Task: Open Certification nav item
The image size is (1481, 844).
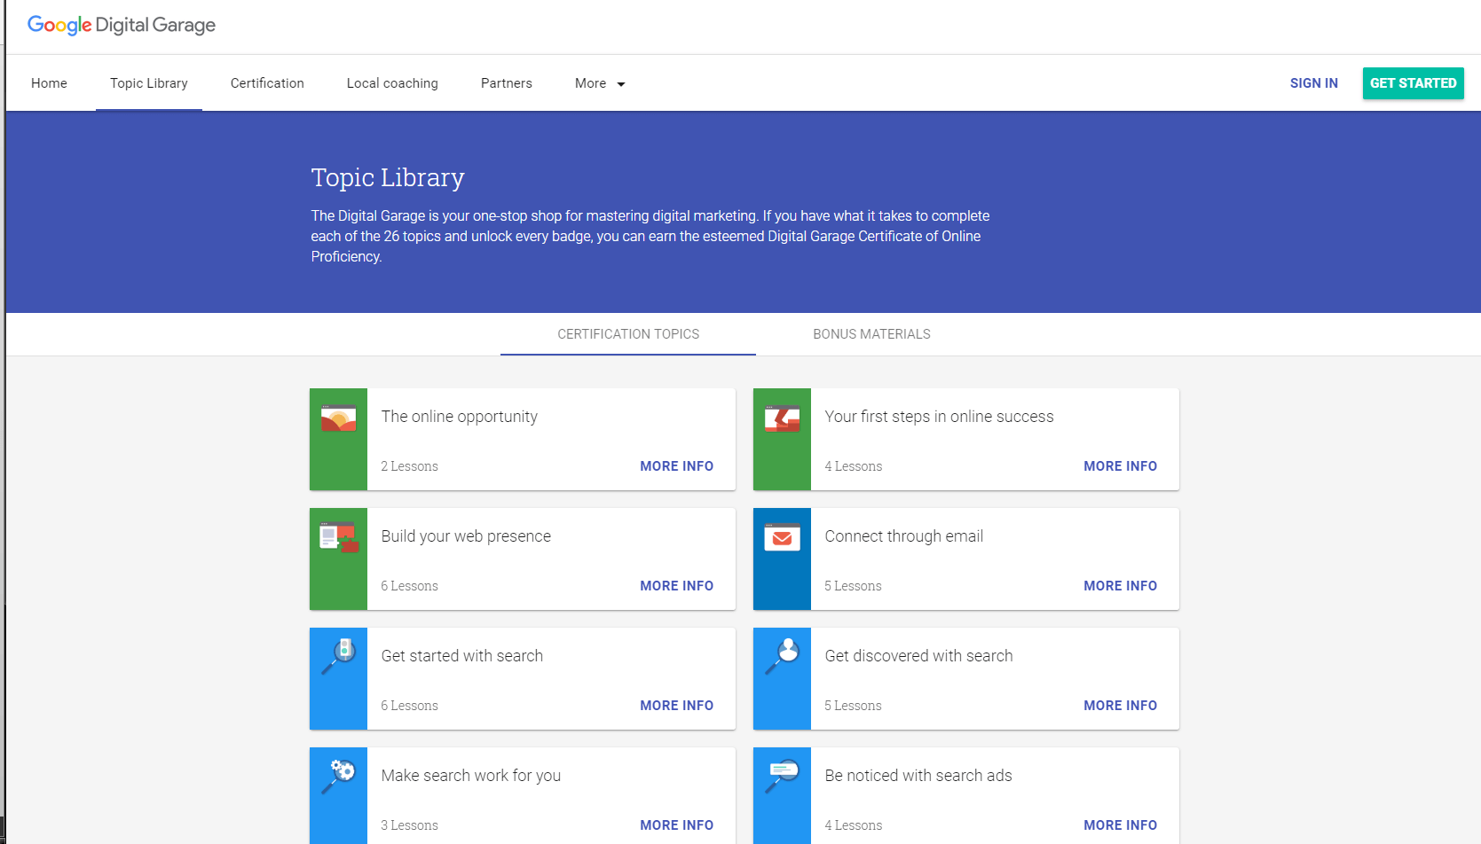Action: pyautogui.click(x=267, y=83)
